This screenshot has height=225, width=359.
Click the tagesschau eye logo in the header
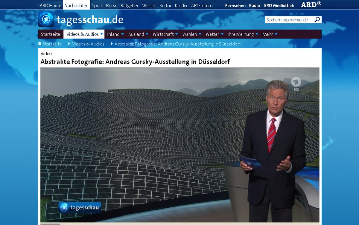coord(47,20)
